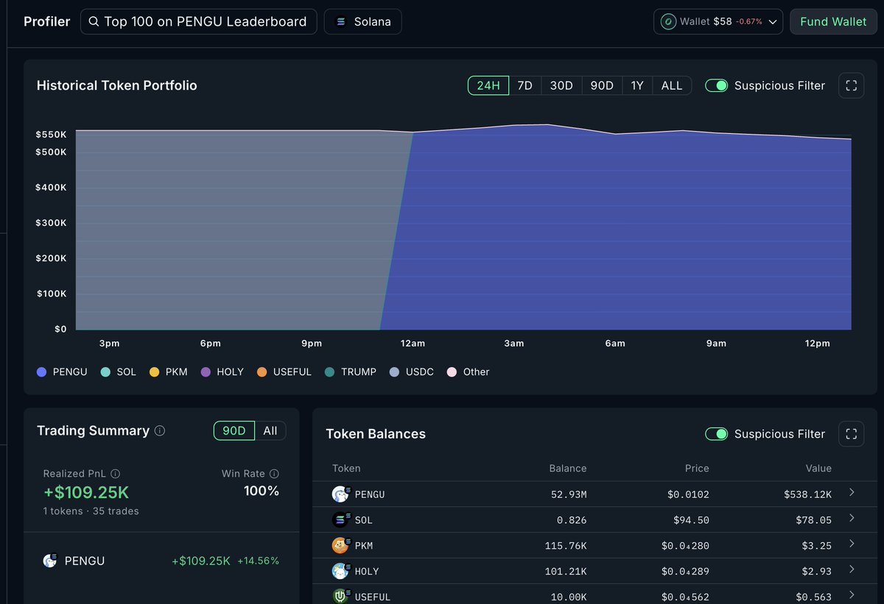Switch chart range to 90D
The width and height of the screenshot is (884, 604).
[602, 85]
